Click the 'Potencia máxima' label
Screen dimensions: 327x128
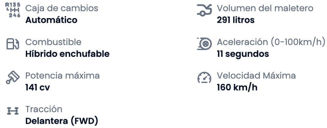(62, 76)
